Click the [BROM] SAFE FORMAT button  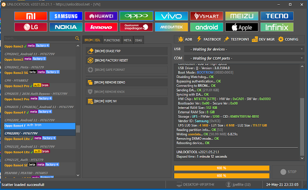click(x=127, y=70)
